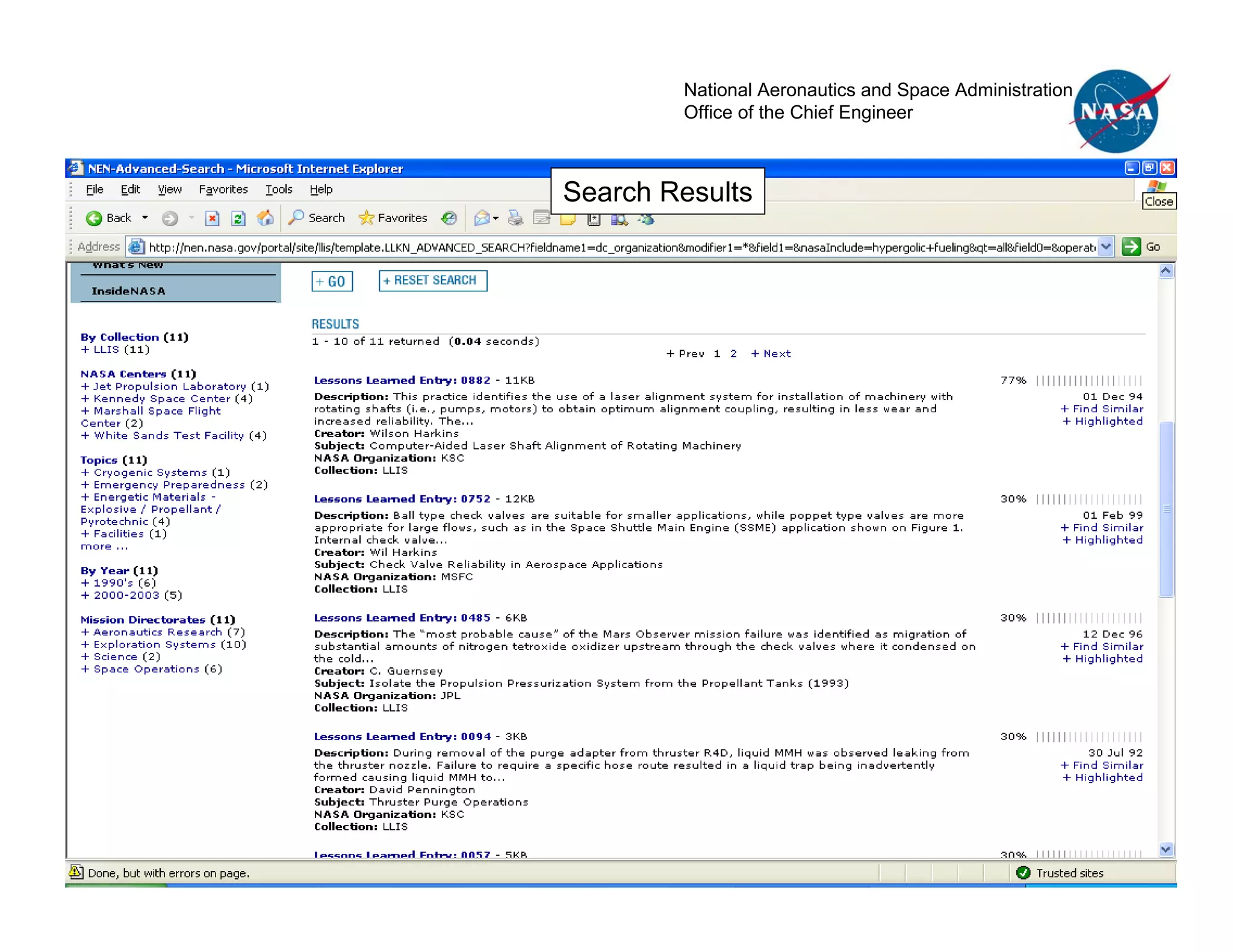Click the green Go arrow icon

click(x=1131, y=247)
